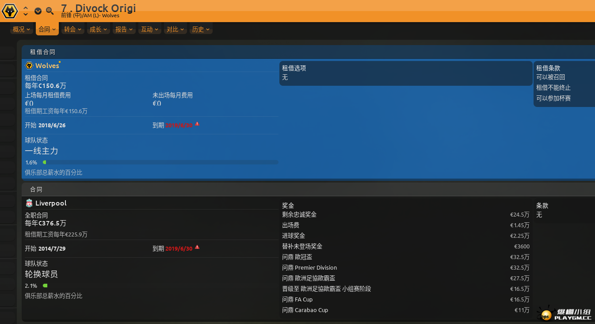Click the up arrow for previous player
This screenshot has width=595, height=324.
[26, 8]
